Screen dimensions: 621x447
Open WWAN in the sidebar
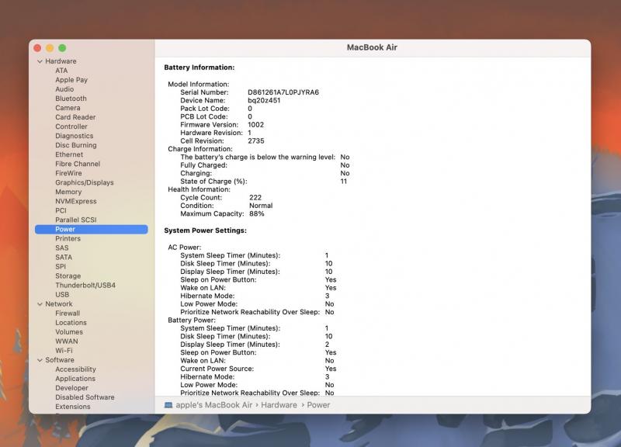(67, 341)
